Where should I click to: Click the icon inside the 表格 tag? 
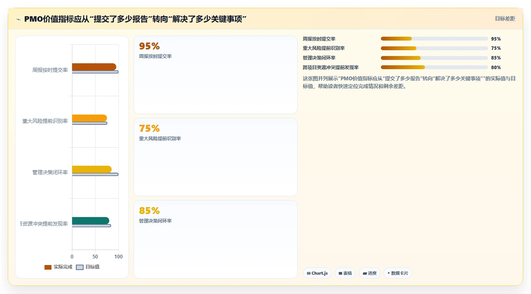[x=340, y=273]
